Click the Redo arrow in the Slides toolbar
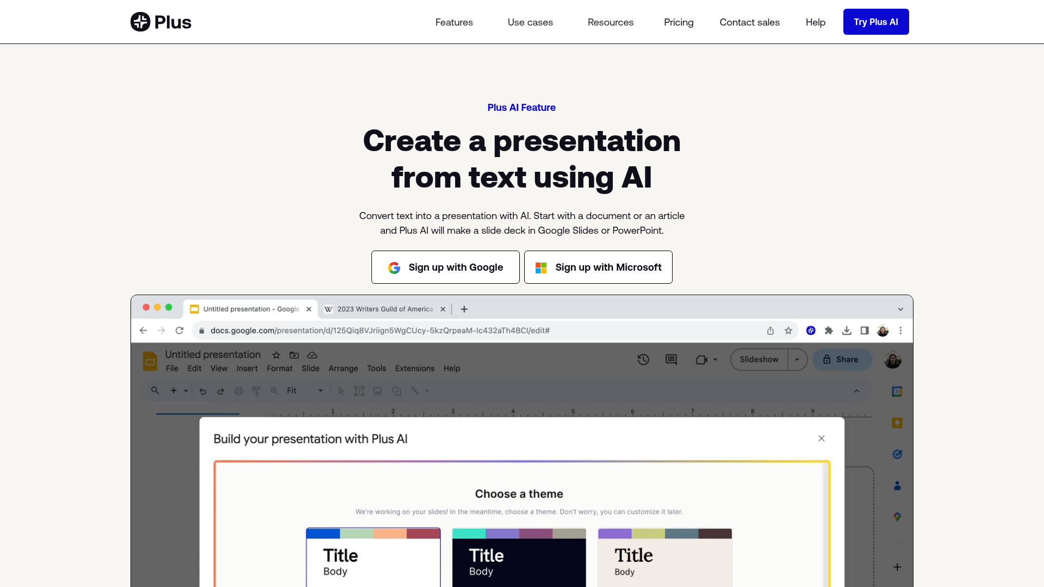This screenshot has height=587, width=1044. coord(221,391)
